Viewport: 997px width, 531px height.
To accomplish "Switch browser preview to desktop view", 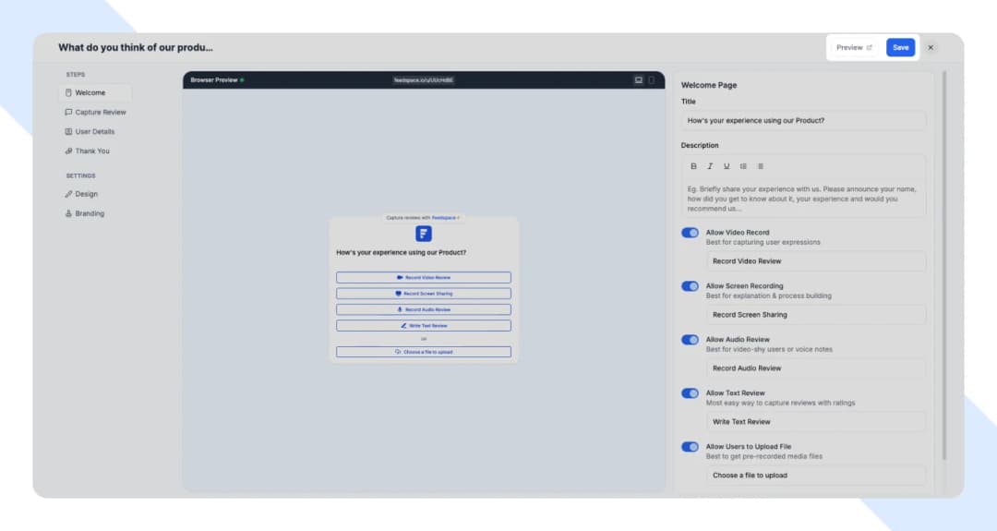I will 639,80.
